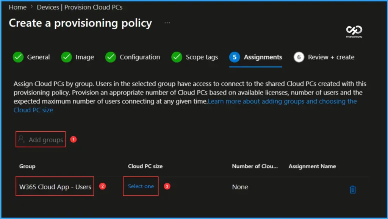Open Devices | Provision Cloud PCs breadcrumb
Image resolution: width=388 pixels, height=219 pixels.
click(x=80, y=8)
